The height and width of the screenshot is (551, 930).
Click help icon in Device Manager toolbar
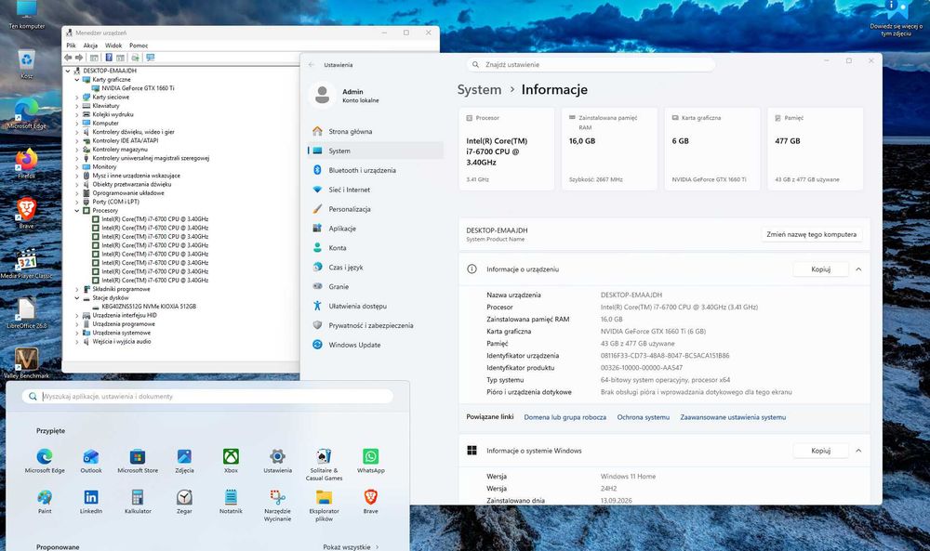pos(109,58)
